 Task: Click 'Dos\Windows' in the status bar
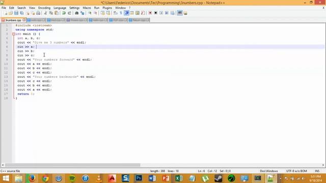[x=269, y=171]
